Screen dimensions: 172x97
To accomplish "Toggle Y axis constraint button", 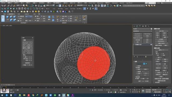I will pos(87,9).
